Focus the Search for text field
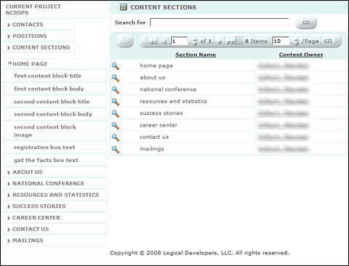This screenshot has height=266, width=349. tap(220, 23)
